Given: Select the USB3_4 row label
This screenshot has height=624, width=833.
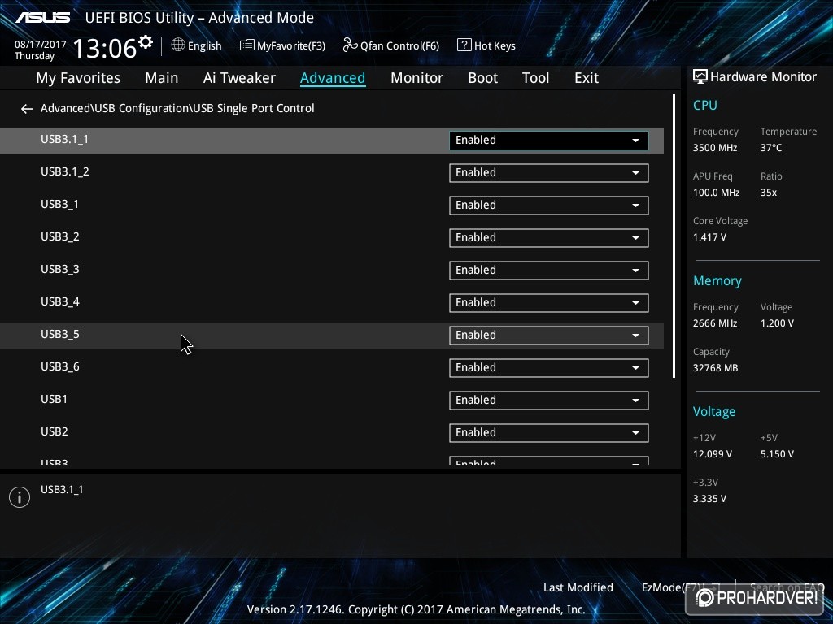Looking at the screenshot, I should click(x=60, y=301).
